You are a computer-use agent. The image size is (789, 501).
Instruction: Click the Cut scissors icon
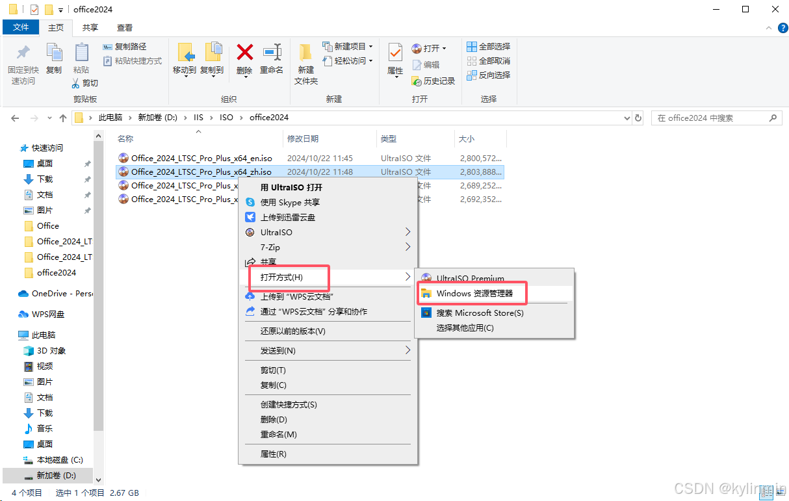[76, 83]
